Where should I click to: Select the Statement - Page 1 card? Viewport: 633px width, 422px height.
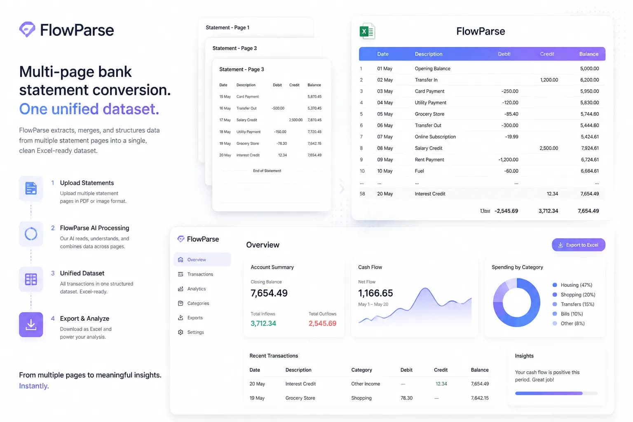pos(256,28)
